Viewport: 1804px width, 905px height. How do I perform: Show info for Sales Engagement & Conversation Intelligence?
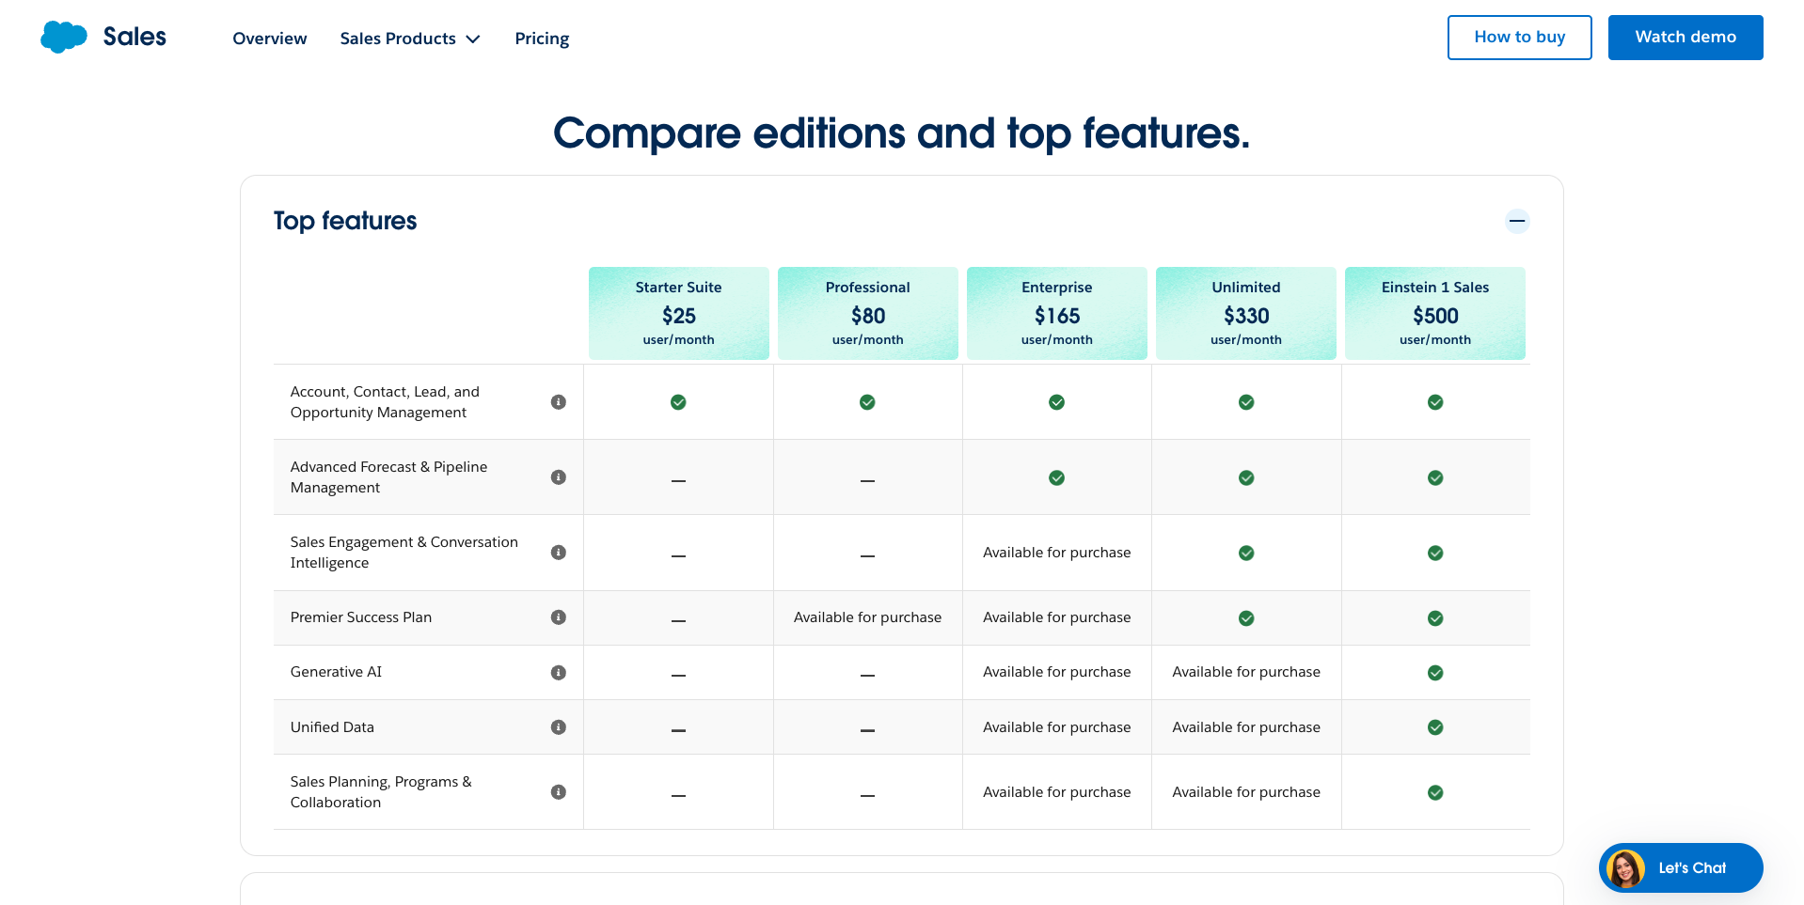tap(559, 553)
